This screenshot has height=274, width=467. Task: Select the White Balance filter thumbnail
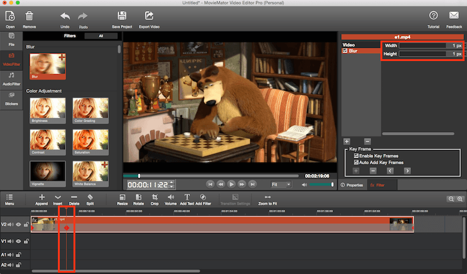(90, 174)
